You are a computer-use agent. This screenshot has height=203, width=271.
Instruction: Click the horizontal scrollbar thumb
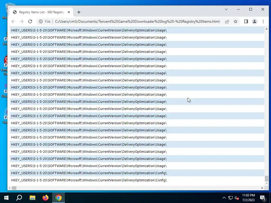pos(14,188)
